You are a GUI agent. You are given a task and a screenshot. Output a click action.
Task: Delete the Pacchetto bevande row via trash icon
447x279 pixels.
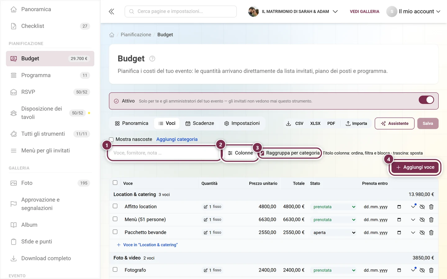click(x=431, y=232)
